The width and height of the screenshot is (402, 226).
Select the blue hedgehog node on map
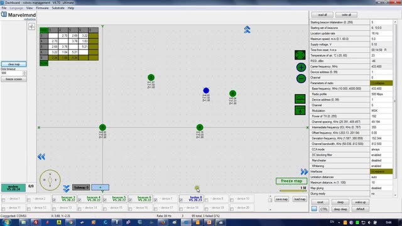point(206,90)
